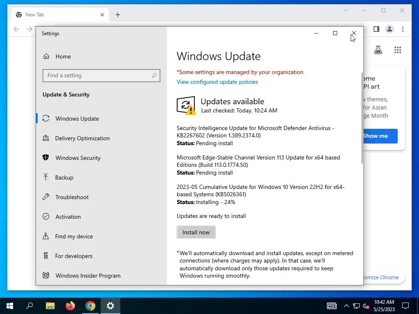
Task: Open For developers page
Action: pos(101,256)
